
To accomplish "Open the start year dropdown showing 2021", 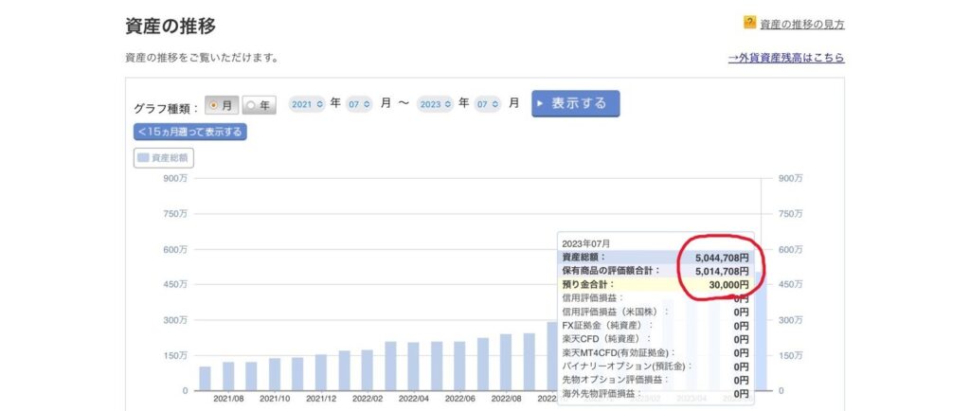I will (x=307, y=104).
